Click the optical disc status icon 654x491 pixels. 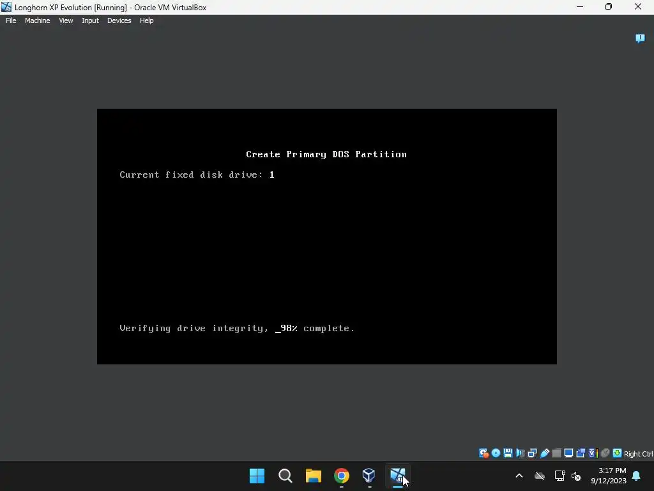click(x=496, y=453)
